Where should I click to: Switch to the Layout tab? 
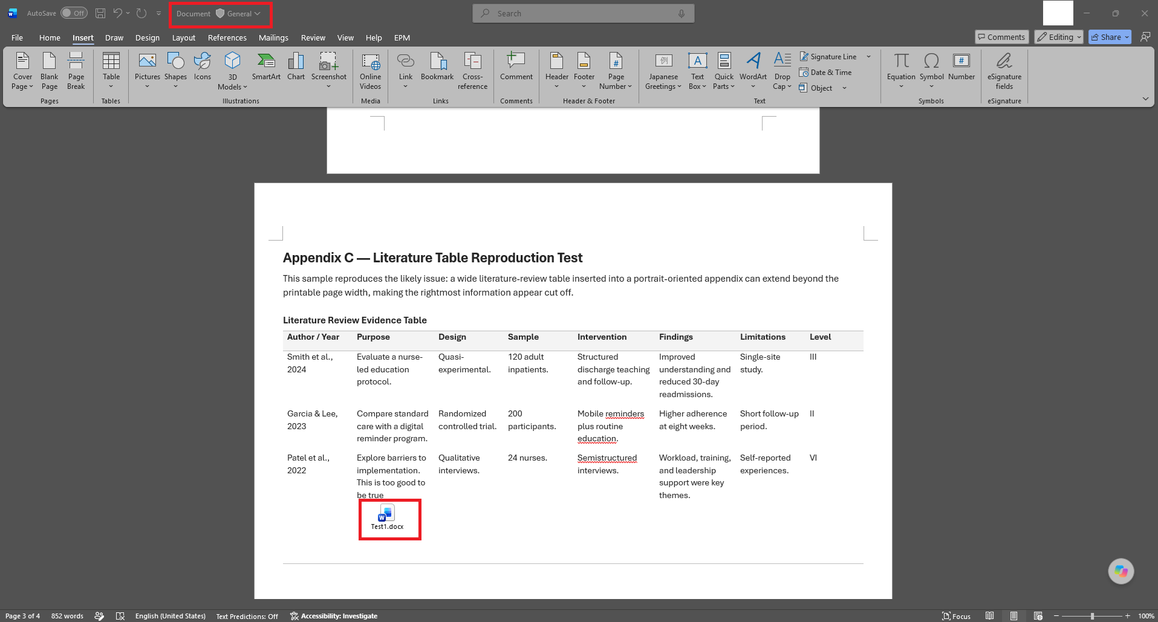pos(184,37)
